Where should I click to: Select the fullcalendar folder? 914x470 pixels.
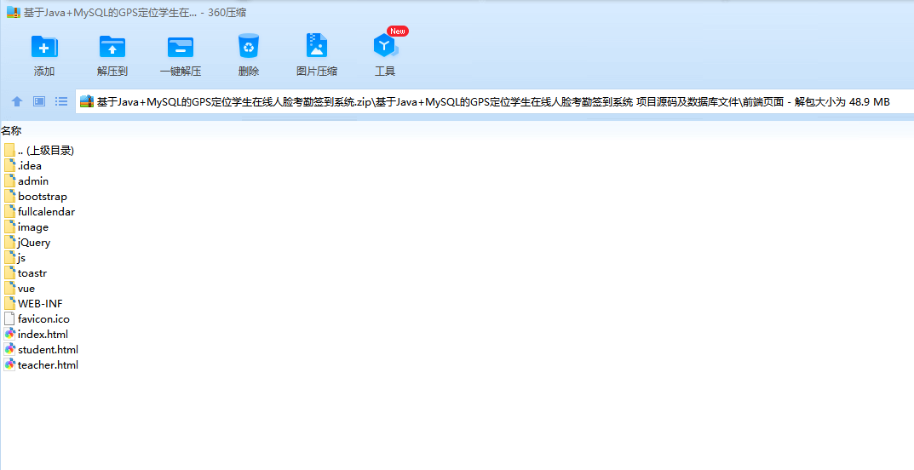[x=39, y=211]
